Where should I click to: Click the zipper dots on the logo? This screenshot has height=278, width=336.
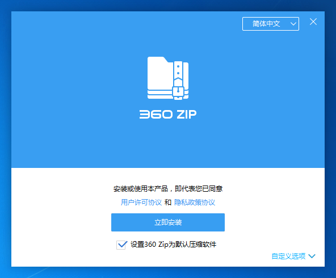tap(178, 70)
